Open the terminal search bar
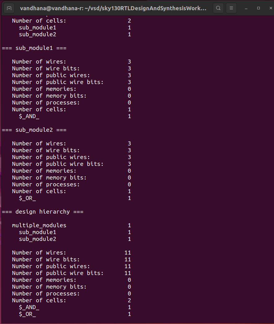Screen dimensions: 274x324 tap(218, 8)
